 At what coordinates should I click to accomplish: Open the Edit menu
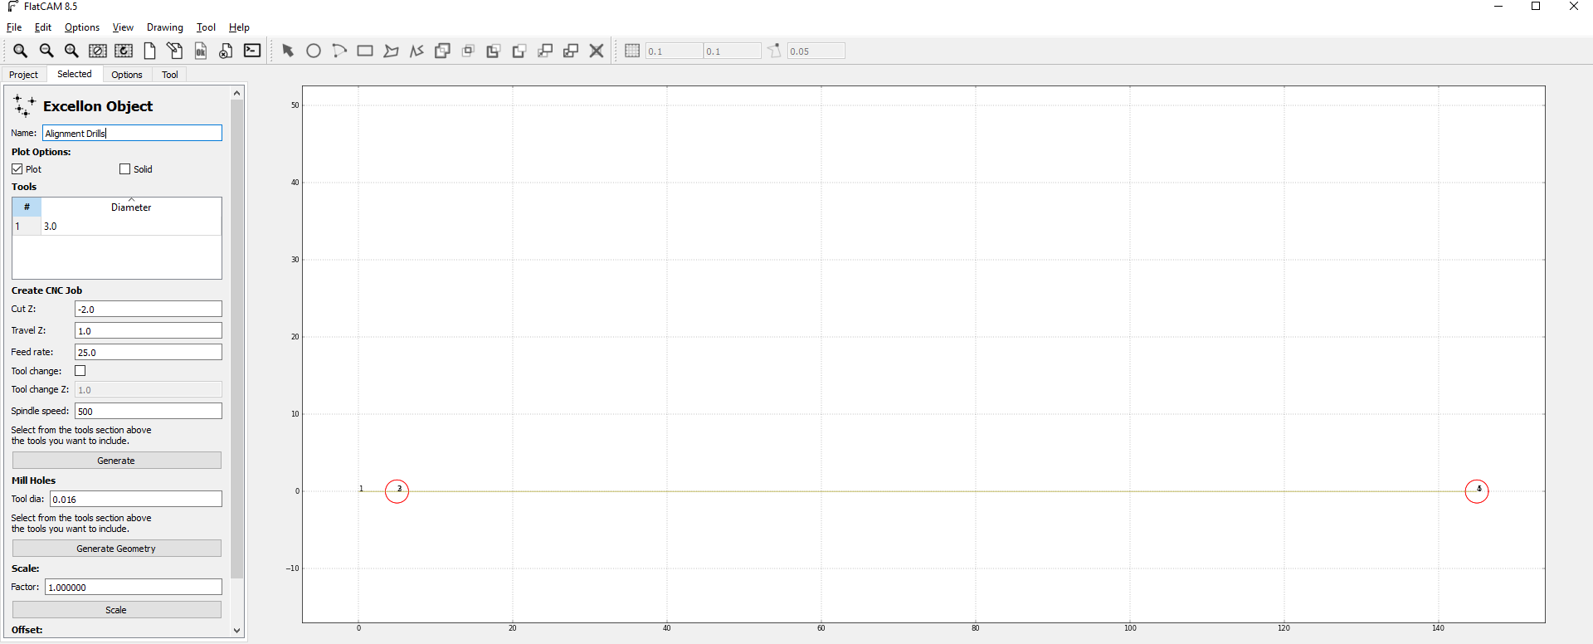43,27
